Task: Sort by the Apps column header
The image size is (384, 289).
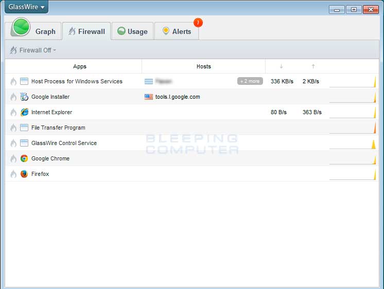Action: pos(80,66)
